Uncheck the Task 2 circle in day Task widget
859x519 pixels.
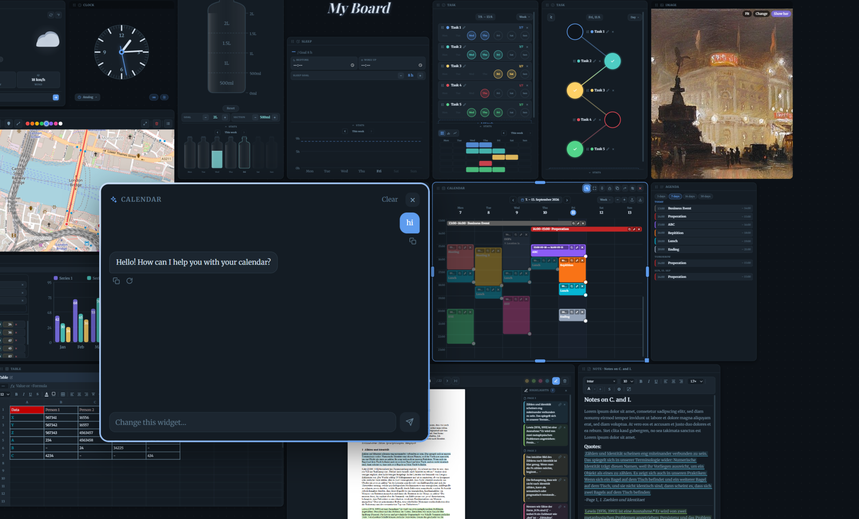612,61
